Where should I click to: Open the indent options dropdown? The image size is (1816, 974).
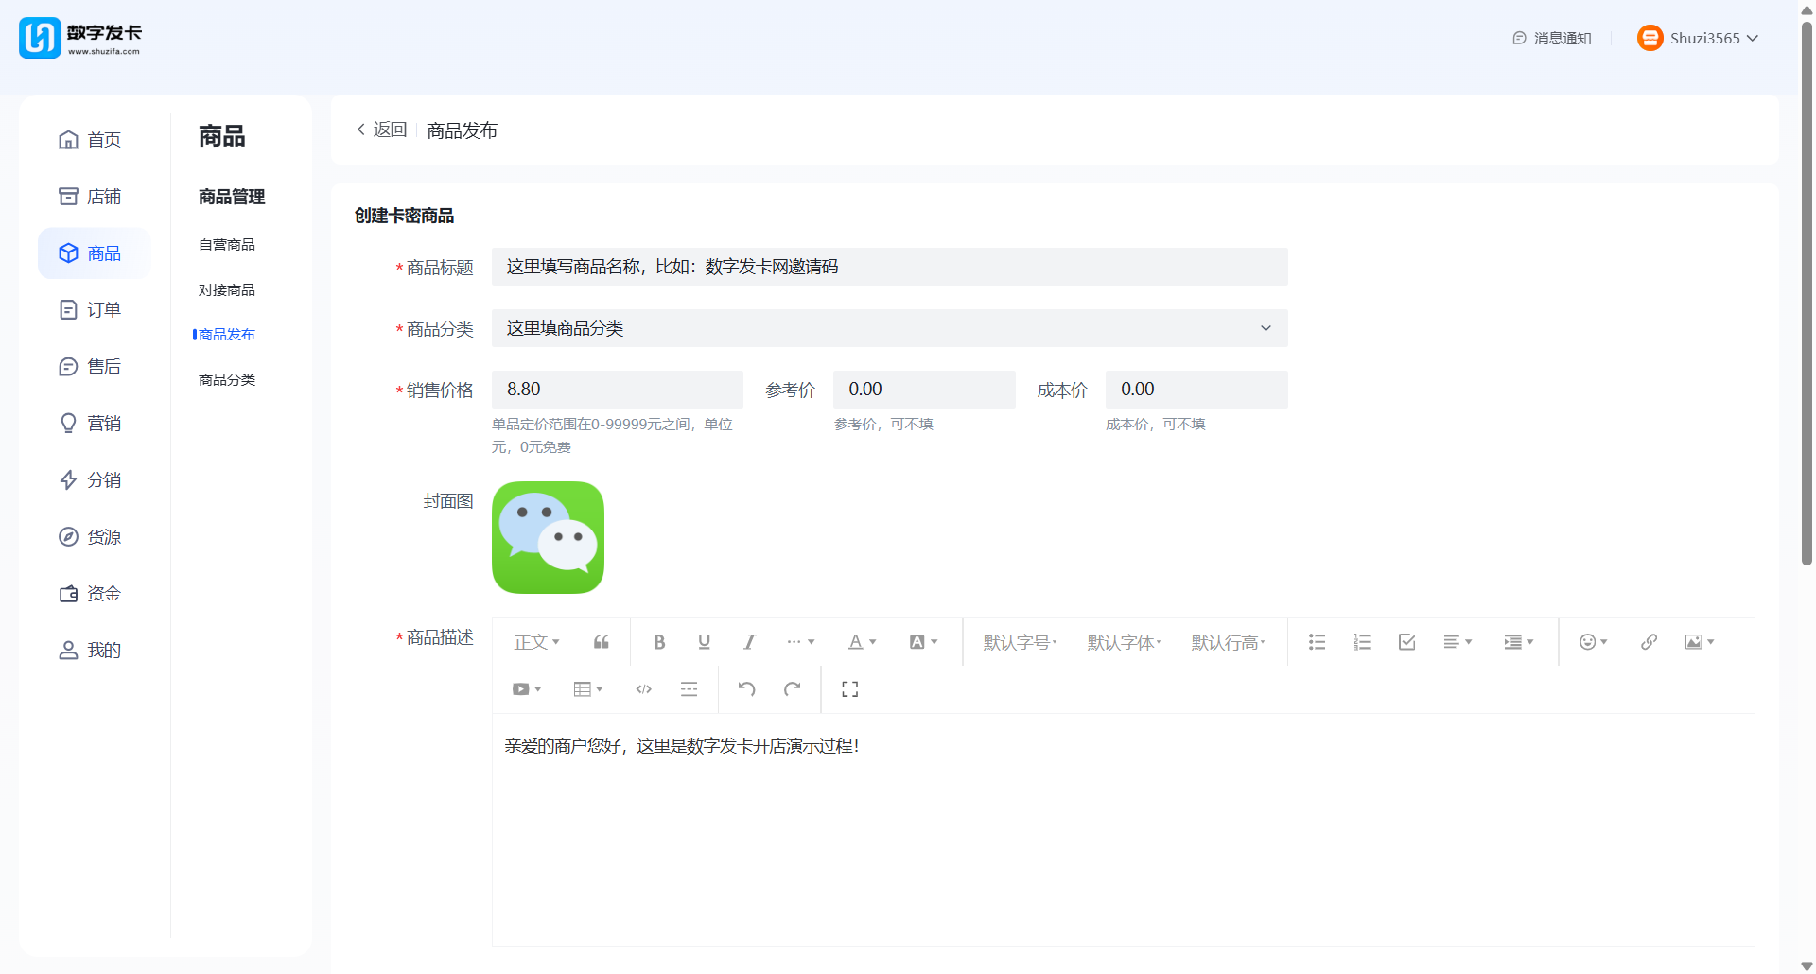tap(1519, 642)
